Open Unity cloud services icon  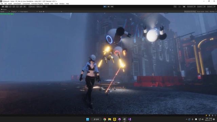184,6
